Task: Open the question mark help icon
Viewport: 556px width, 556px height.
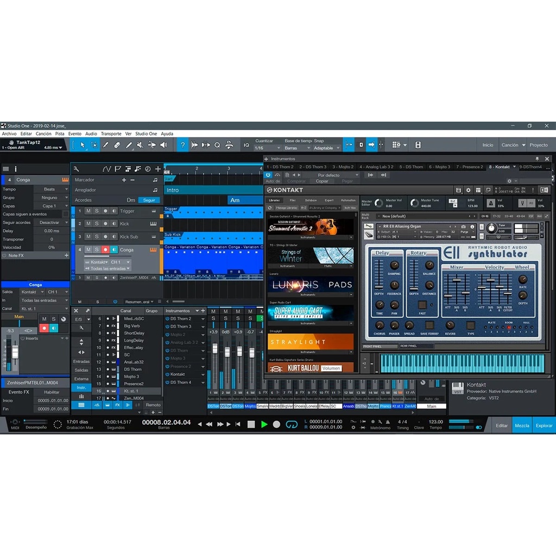Action: pos(182,145)
